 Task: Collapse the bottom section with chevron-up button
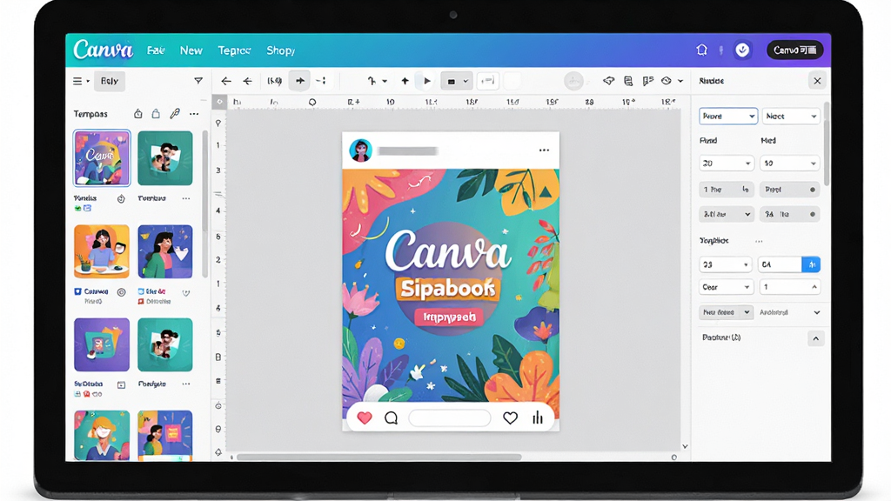point(816,338)
